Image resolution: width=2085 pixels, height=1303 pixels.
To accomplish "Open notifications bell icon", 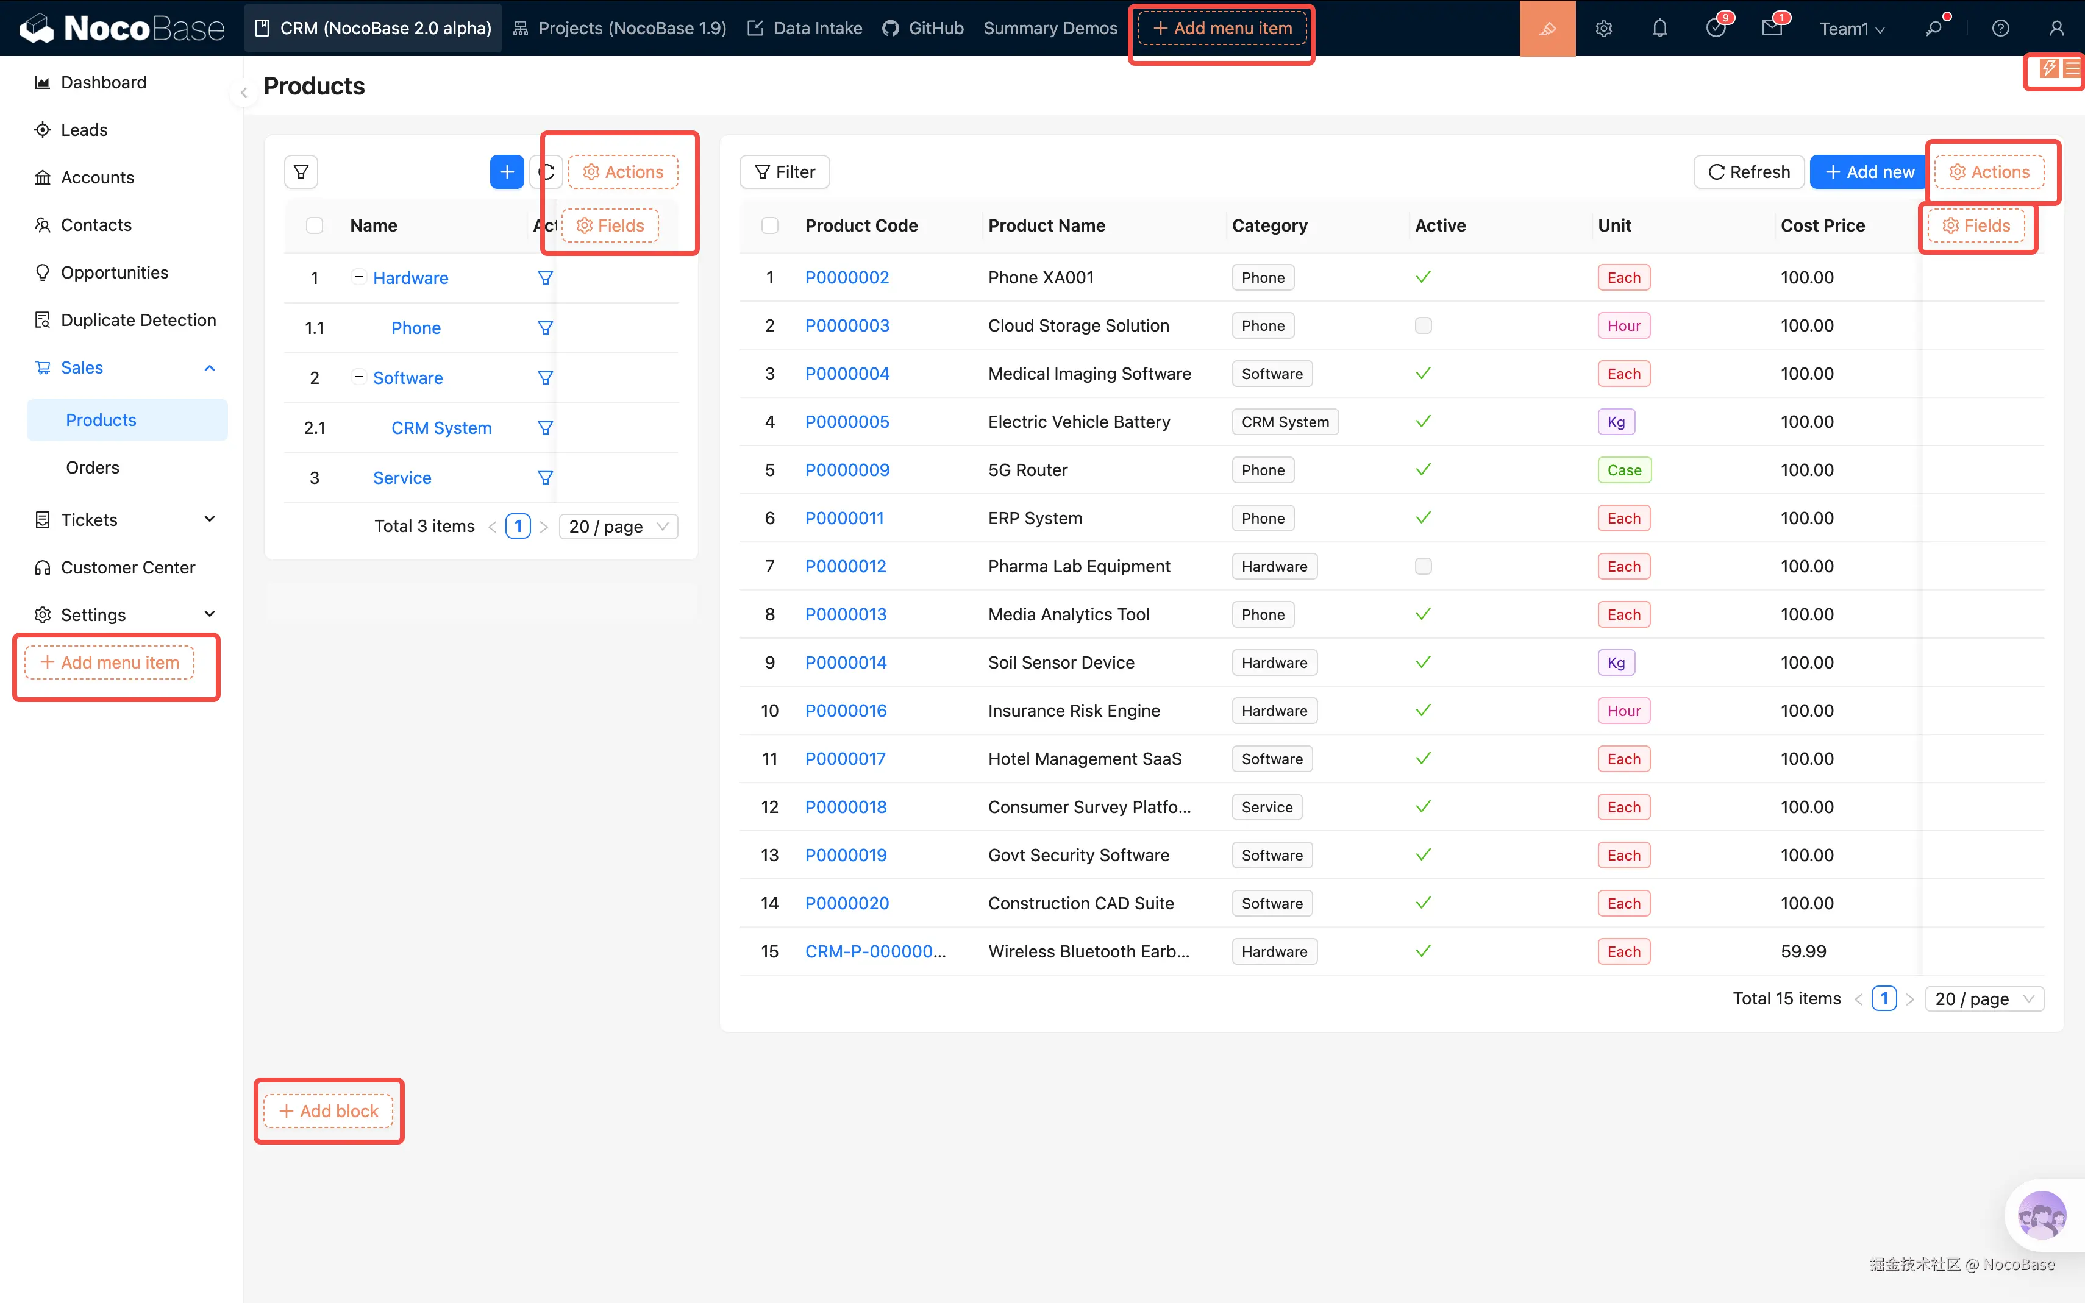I will [1659, 29].
